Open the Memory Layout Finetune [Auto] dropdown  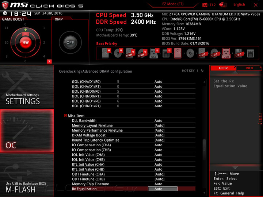coord(159,125)
